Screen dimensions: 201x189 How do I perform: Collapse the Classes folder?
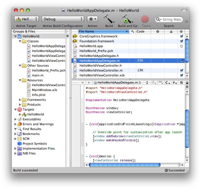(x=20, y=41)
